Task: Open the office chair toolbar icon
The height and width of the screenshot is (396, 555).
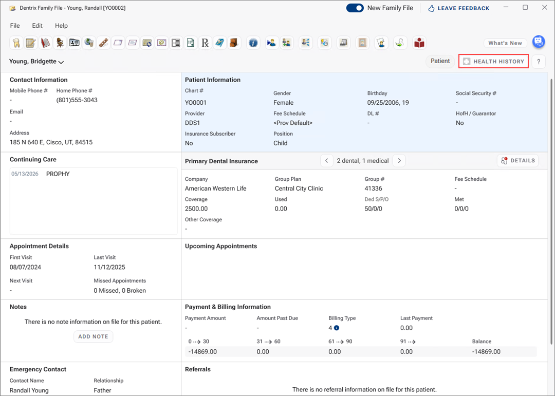Action: point(60,43)
